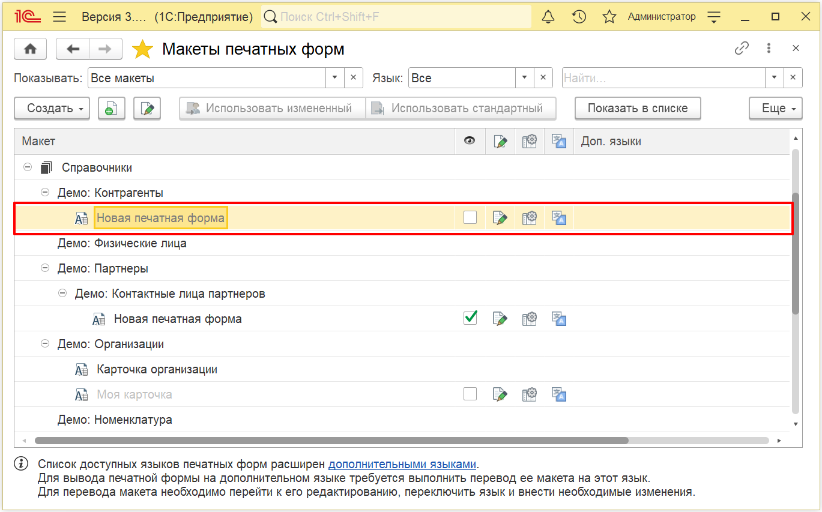This screenshot has width=822, height=512.
Task: Click gear icon in Контактные лица Новая печатная форма row
Action: 529,319
